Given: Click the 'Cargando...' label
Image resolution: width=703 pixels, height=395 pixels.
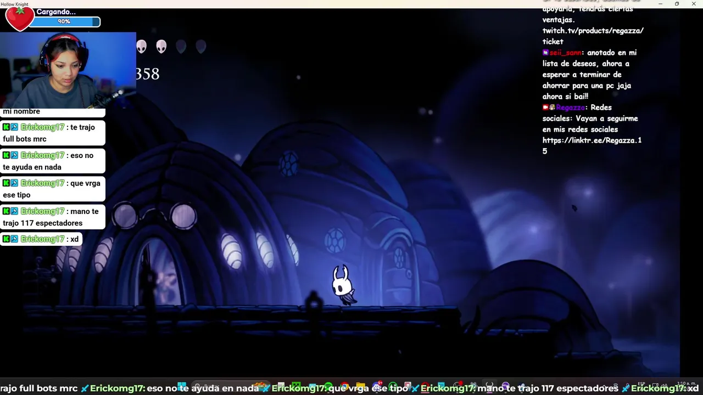Looking at the screenshot, I should click(55, 12).
